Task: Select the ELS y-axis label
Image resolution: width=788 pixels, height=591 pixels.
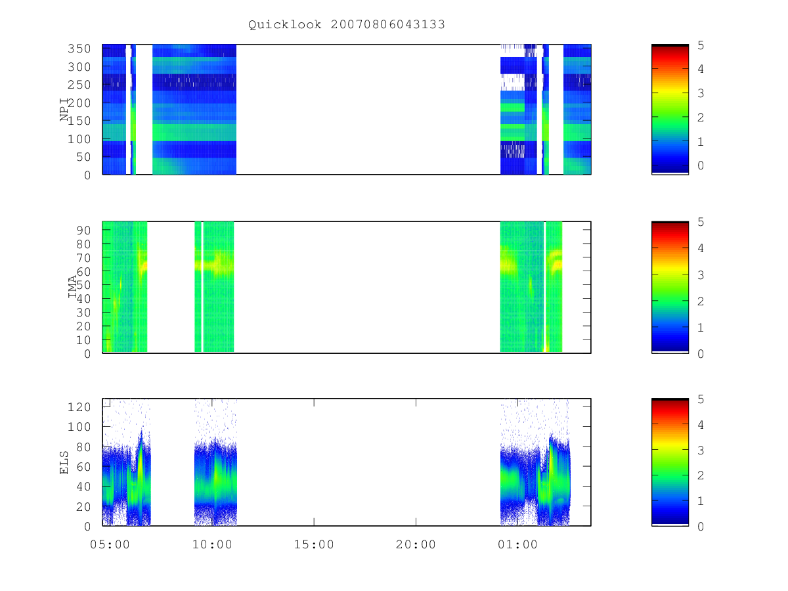Action: pyautogui.click(x=64, y=462)
